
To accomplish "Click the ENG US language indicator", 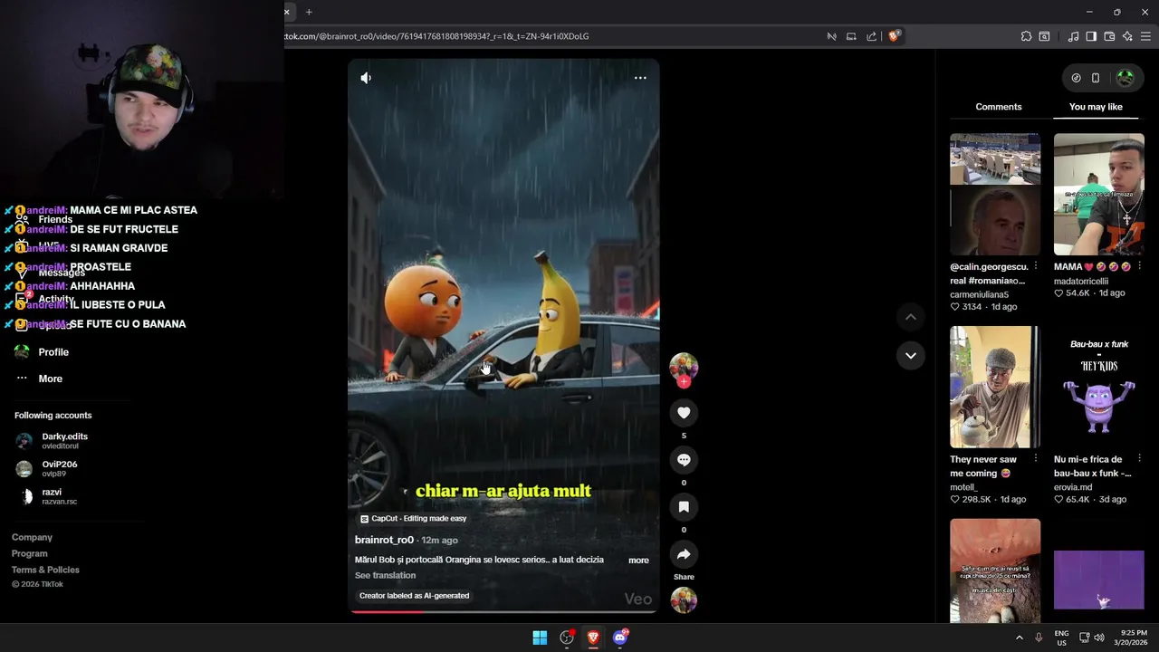I will pos(1061,638).
